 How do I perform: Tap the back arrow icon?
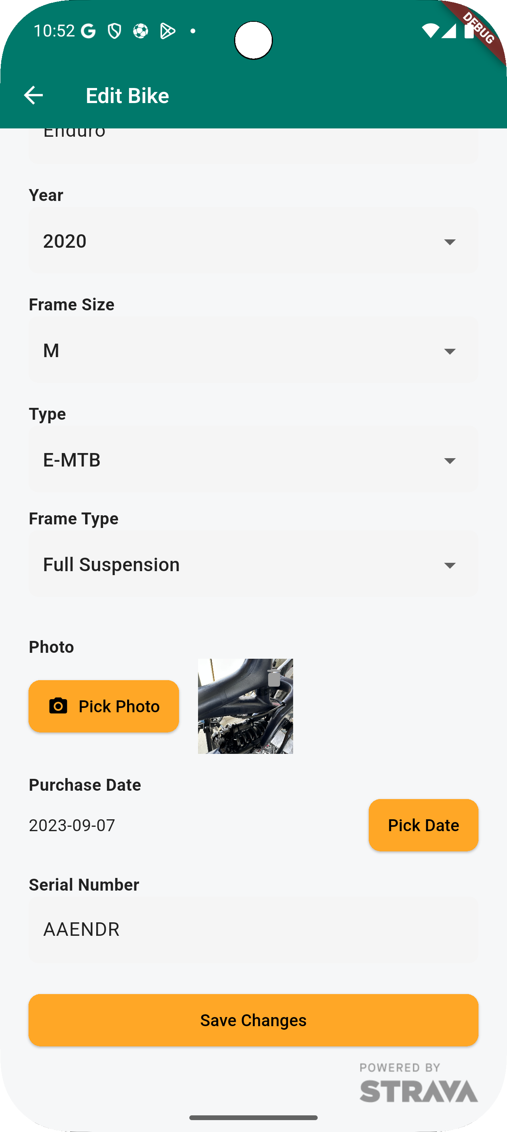[x=33, y=96]
